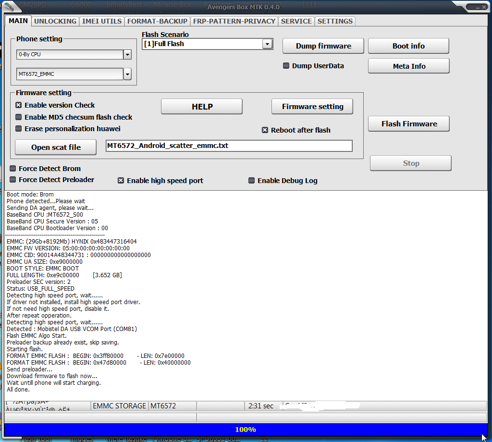Viewport: 492px width, 442px height.
Task: Enable Force Detect Brom checkbox
Action: pos(13,169)
